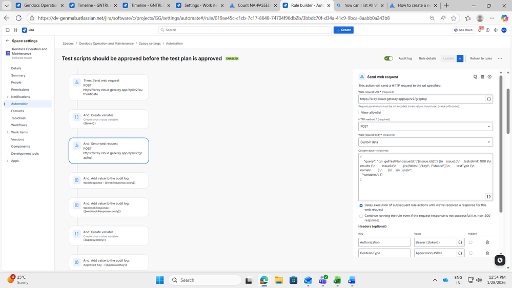Image resolution: width=512 pixels, height=288 pixels.
Task: Open File Explorer from taskbar
Action: (278, 280)
